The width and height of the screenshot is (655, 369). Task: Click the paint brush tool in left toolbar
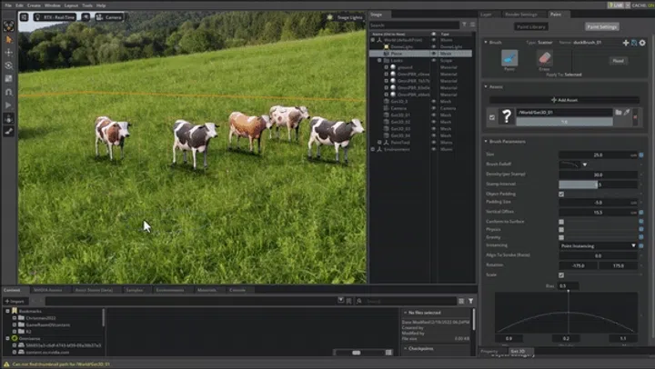8,131
